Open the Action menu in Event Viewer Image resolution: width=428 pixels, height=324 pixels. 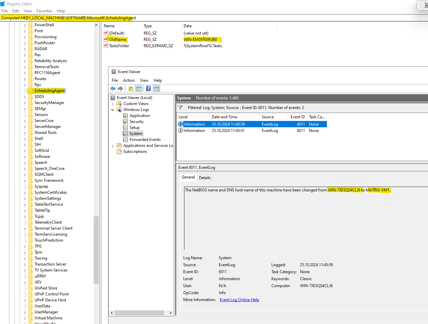pos(129,80)
